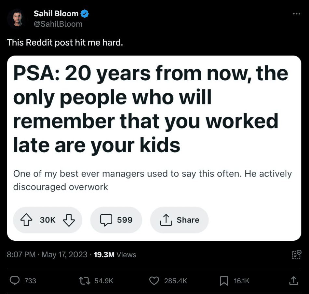Open the @SahilBloom handle link

(58, 24)
